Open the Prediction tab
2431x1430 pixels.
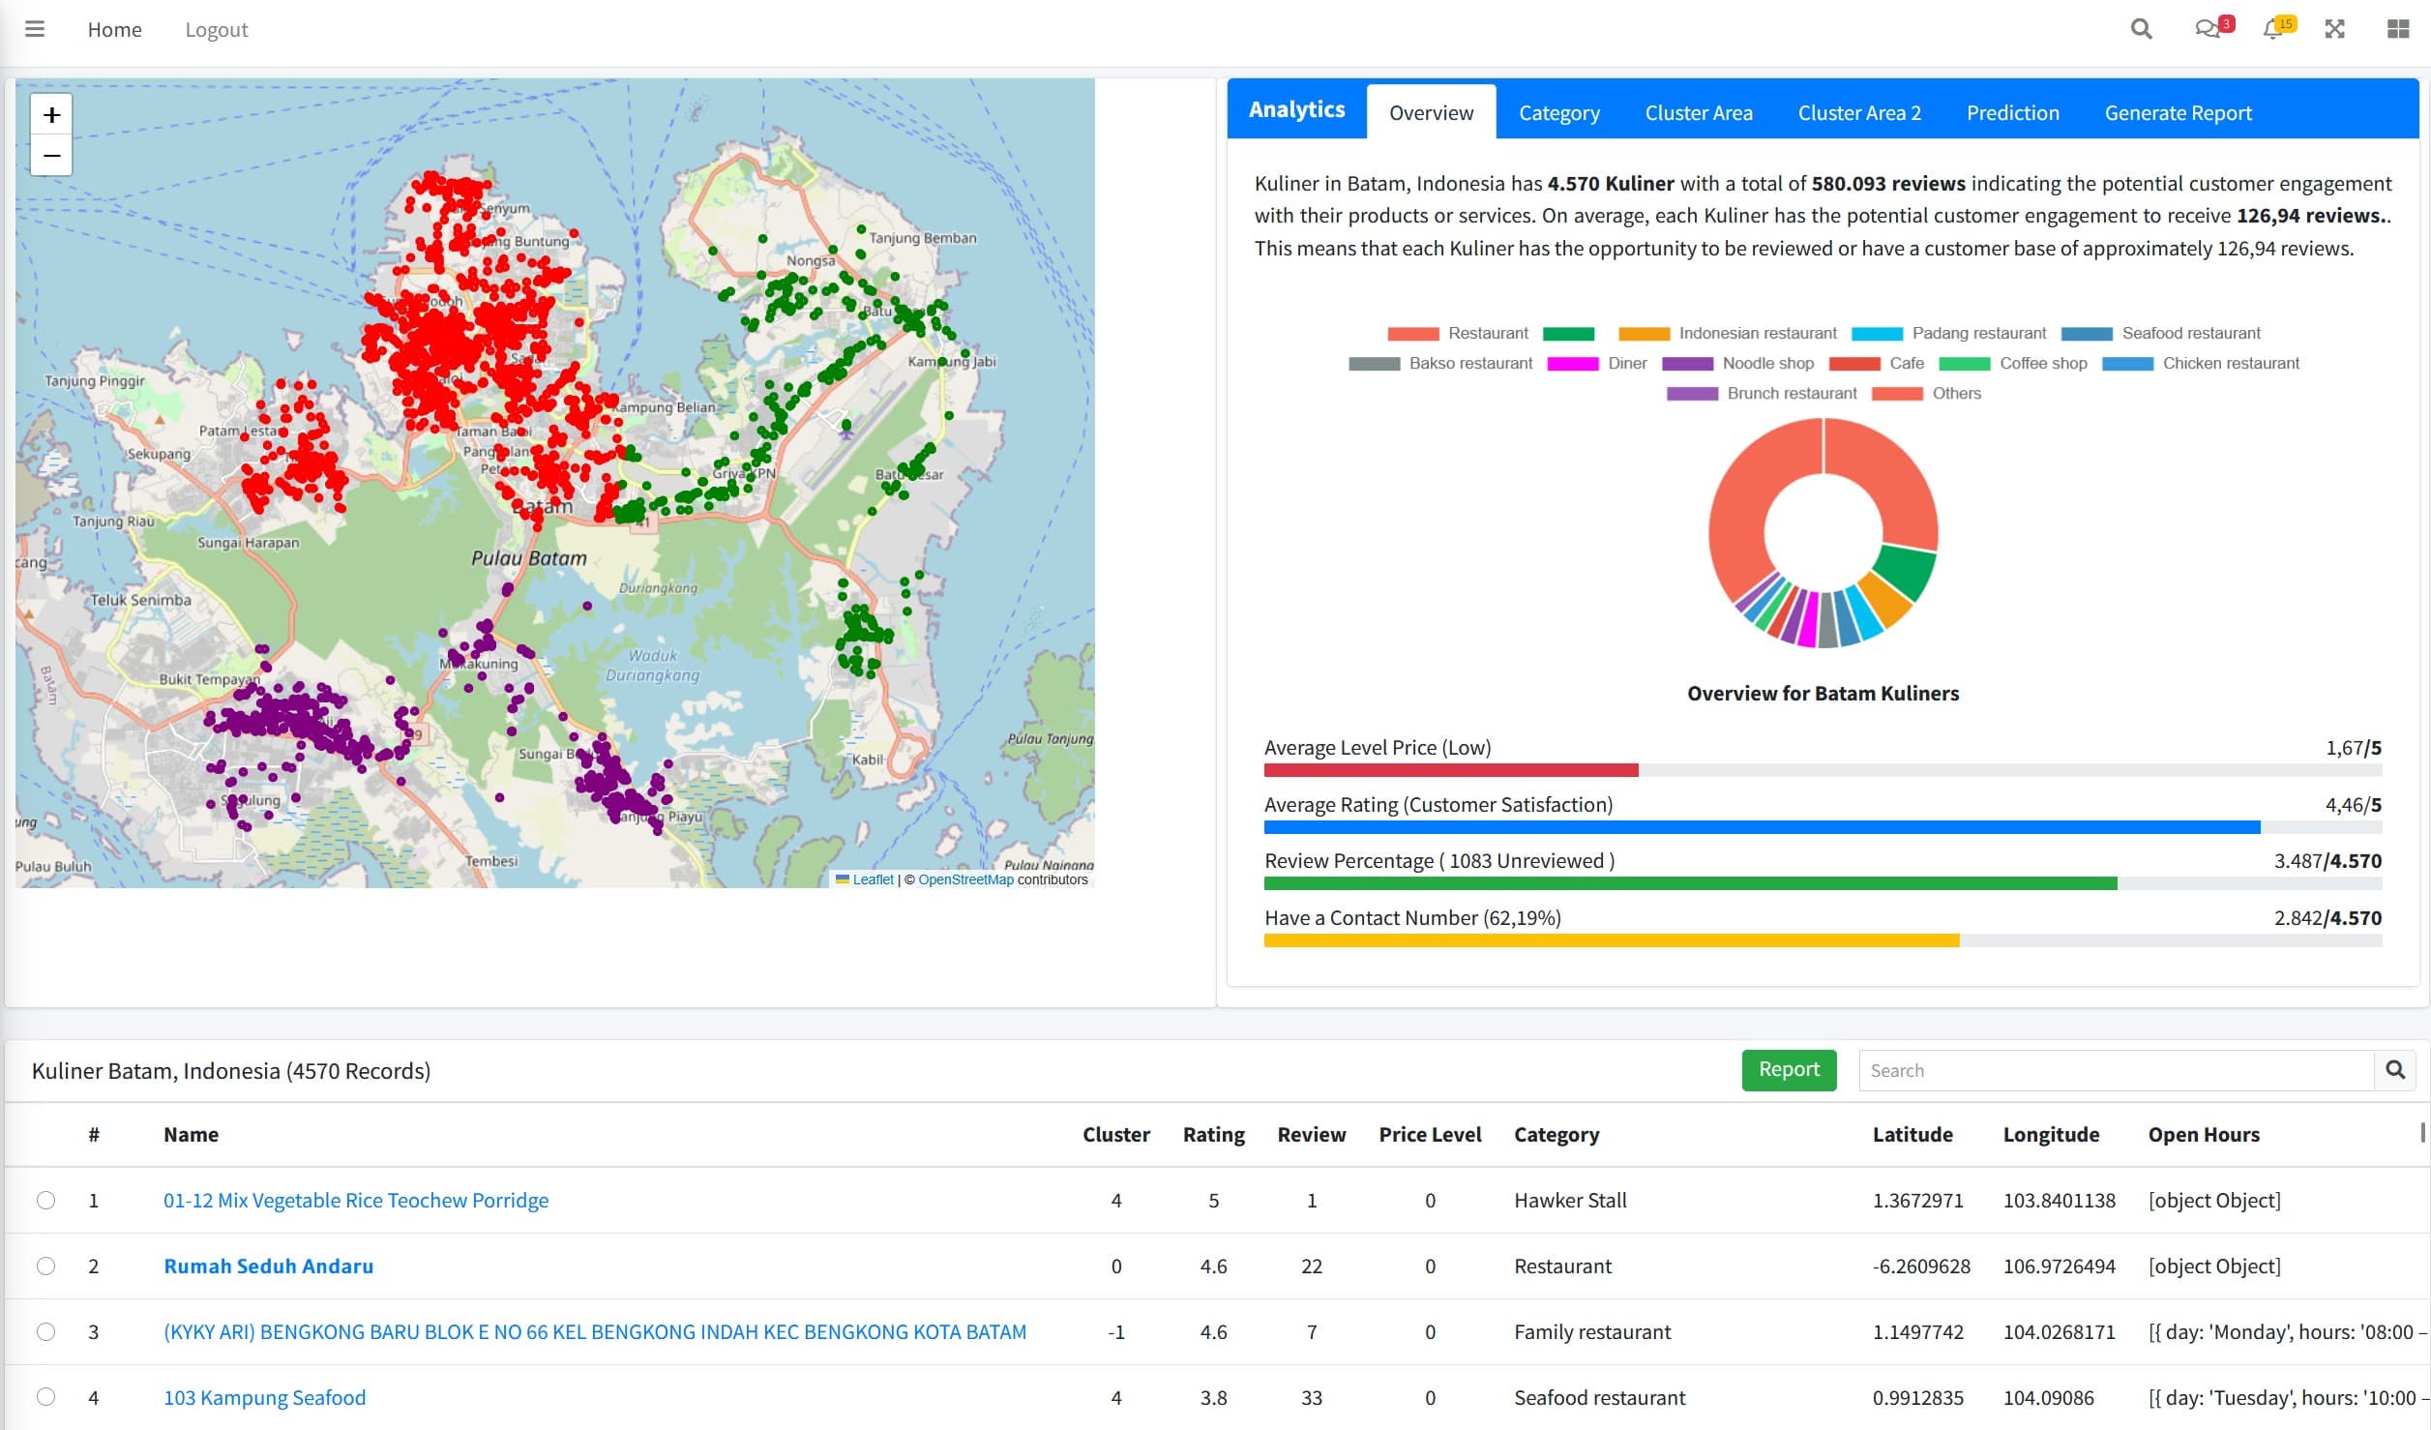tap(2012, 112)
